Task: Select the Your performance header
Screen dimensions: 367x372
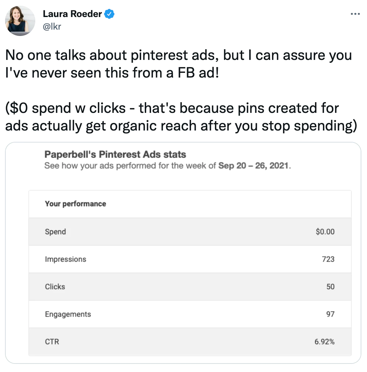Action: coord(76,204)
